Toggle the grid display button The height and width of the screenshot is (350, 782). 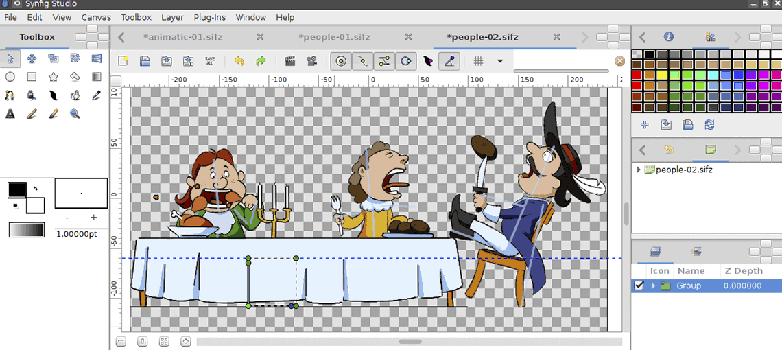pos(479,61)
